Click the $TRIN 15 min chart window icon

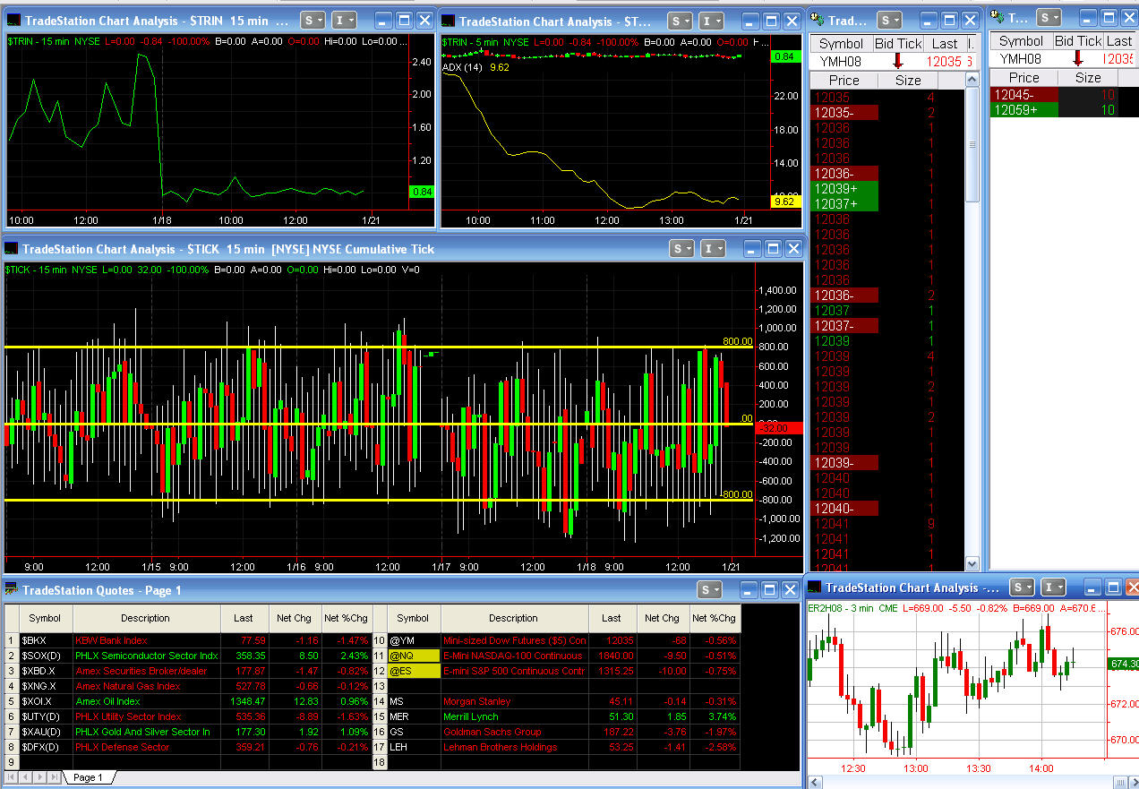14,21
